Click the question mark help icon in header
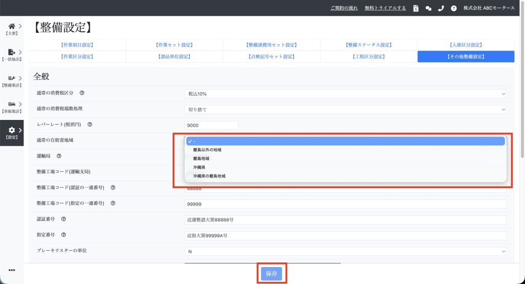 click(454, 8)
